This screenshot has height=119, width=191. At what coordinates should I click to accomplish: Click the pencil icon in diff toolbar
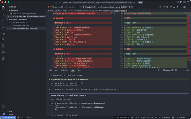click(x=160, y=7)
